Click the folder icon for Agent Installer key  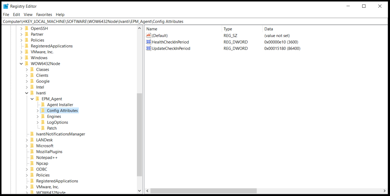(x=42, y=105)
